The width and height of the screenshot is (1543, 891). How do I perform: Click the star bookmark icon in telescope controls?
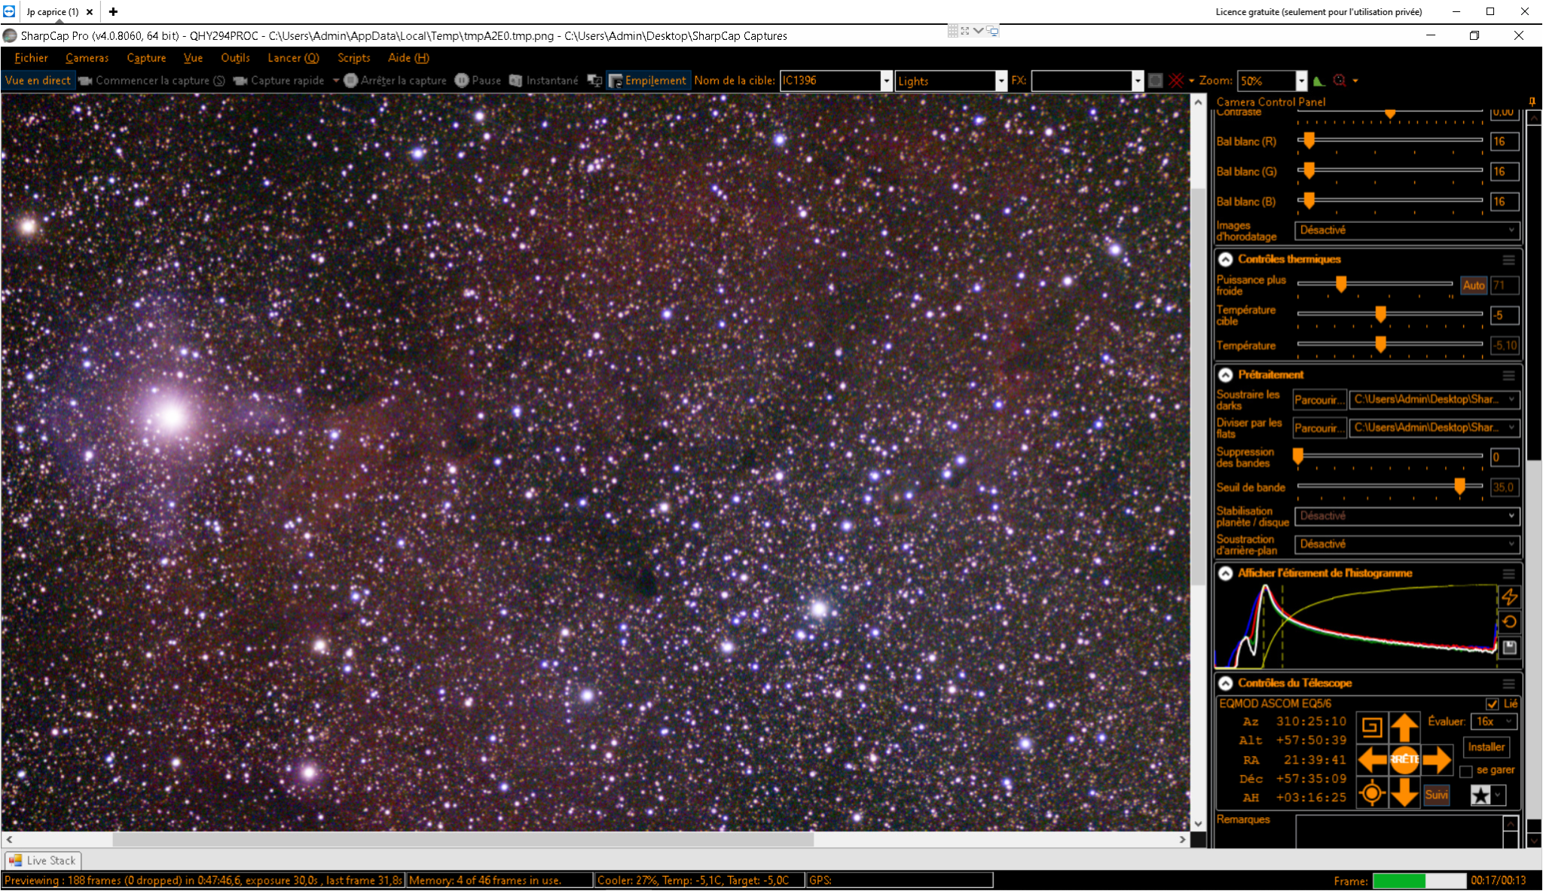pyautogui.click(x=1480, y=795)
